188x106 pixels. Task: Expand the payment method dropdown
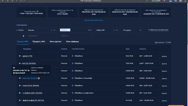tap(90, 30)
